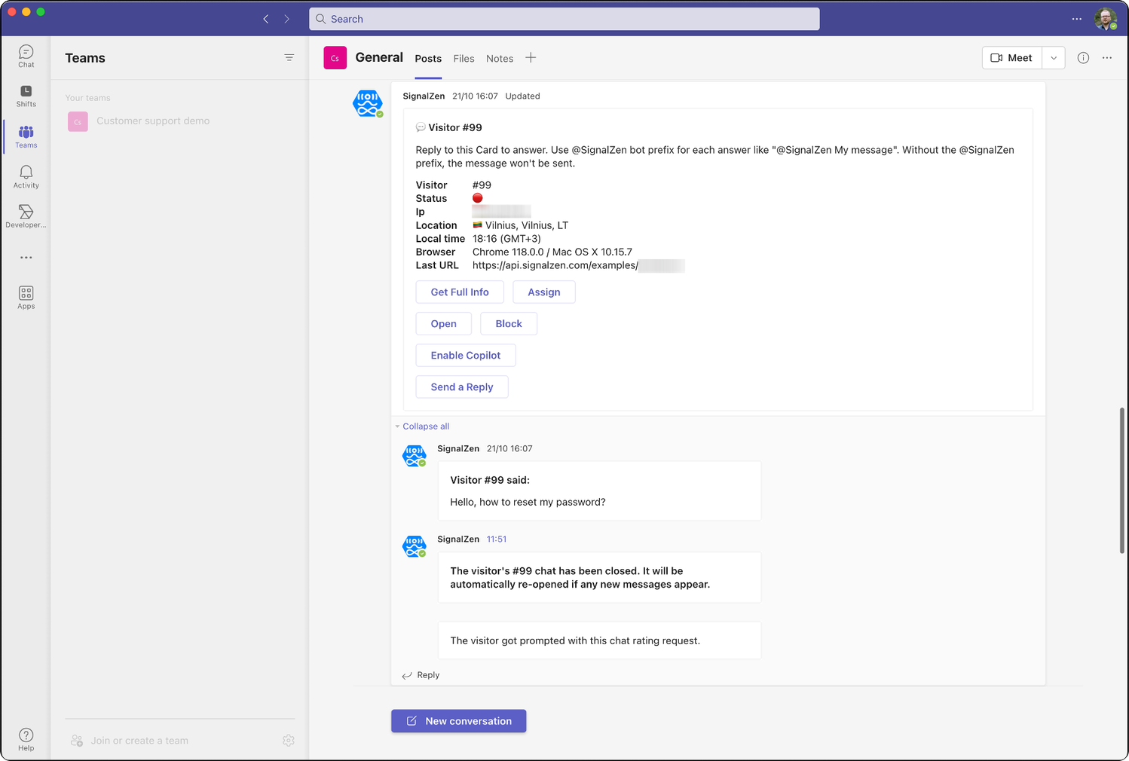The image size is (1129, 761).
Task: Start a New conversation
Action: coord(458,721)
